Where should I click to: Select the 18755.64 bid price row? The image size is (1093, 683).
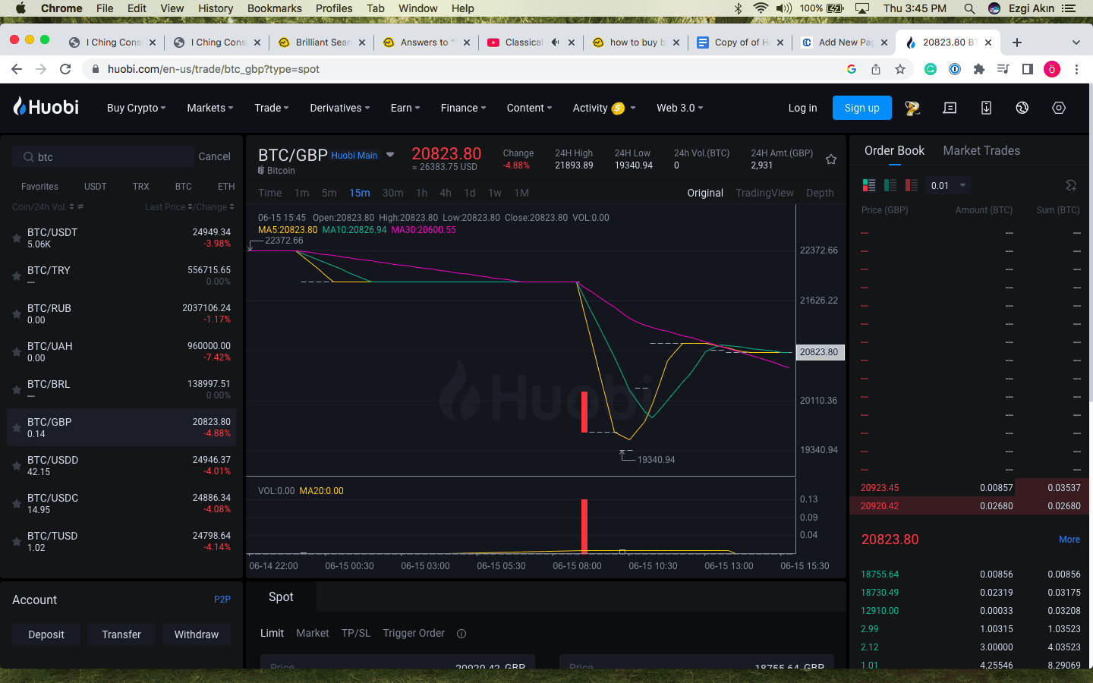[x=971, y=574]
